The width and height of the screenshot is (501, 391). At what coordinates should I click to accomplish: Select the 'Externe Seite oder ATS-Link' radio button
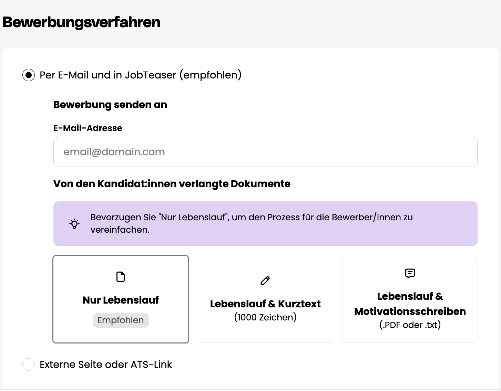click(x=29, y=364)
